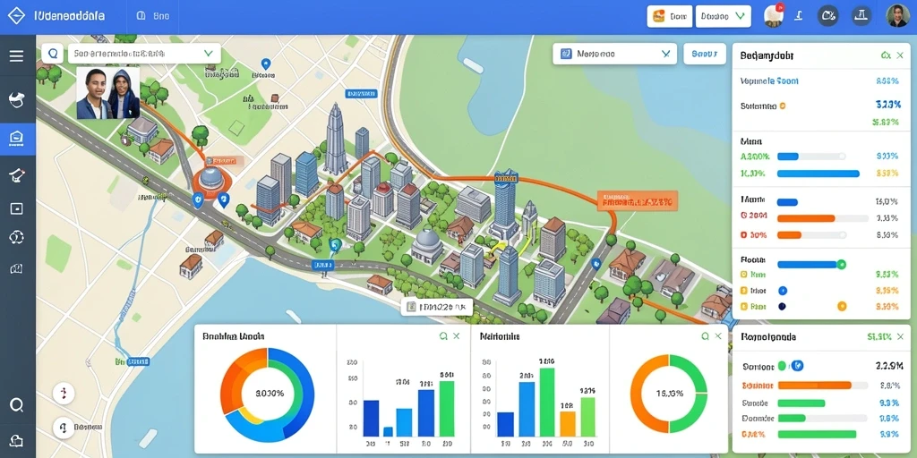The width and height of the screenshot is (917, 458).
Task: Open notifications on the avatar with red badge
Action: point(774,16)
